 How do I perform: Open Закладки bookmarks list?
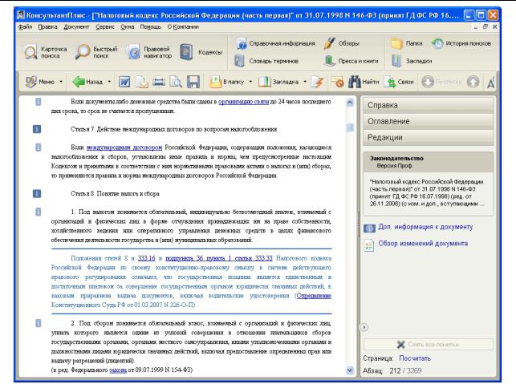[412, 61]
